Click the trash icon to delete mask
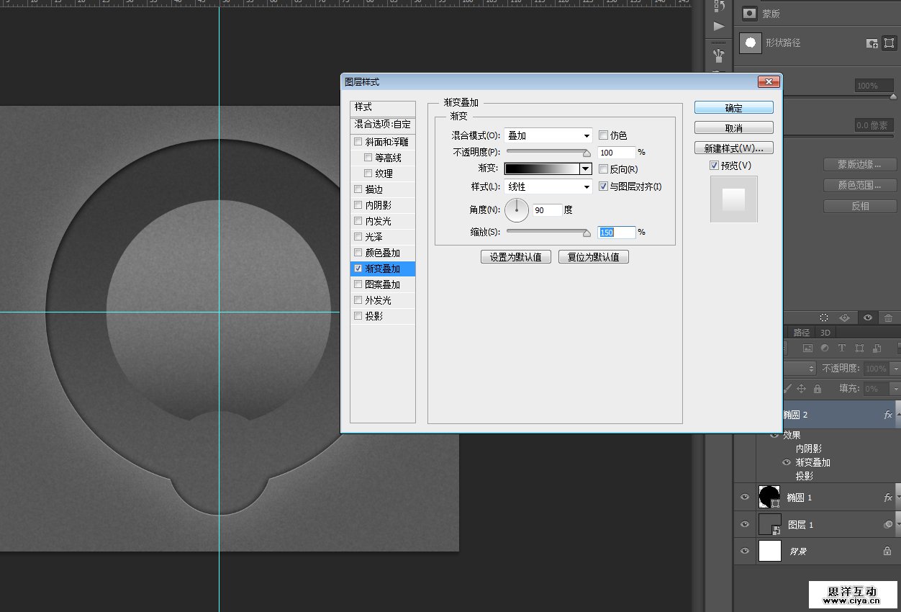The image size is (901, 612). pyautogui.click(x=889, y=318)
